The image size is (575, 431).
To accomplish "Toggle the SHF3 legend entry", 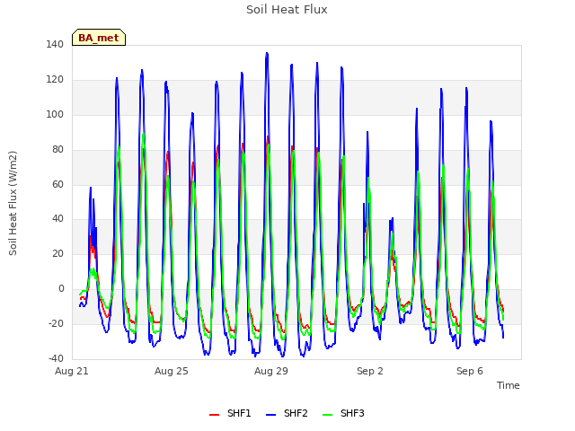I will [343, 414].
